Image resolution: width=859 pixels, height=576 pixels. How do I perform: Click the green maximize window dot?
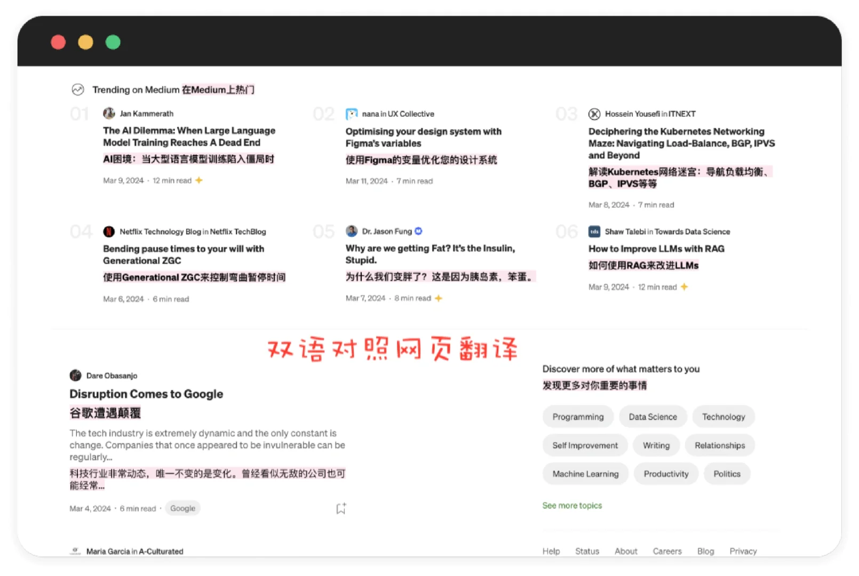[113, 42]
